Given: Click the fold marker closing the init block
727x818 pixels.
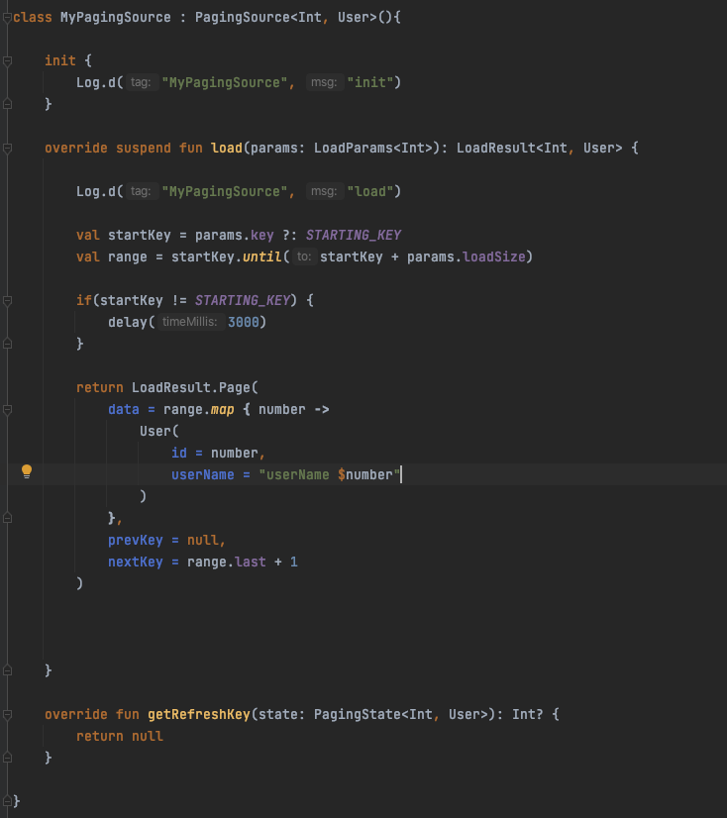Looking at the screenshot, I should (7, 104).
